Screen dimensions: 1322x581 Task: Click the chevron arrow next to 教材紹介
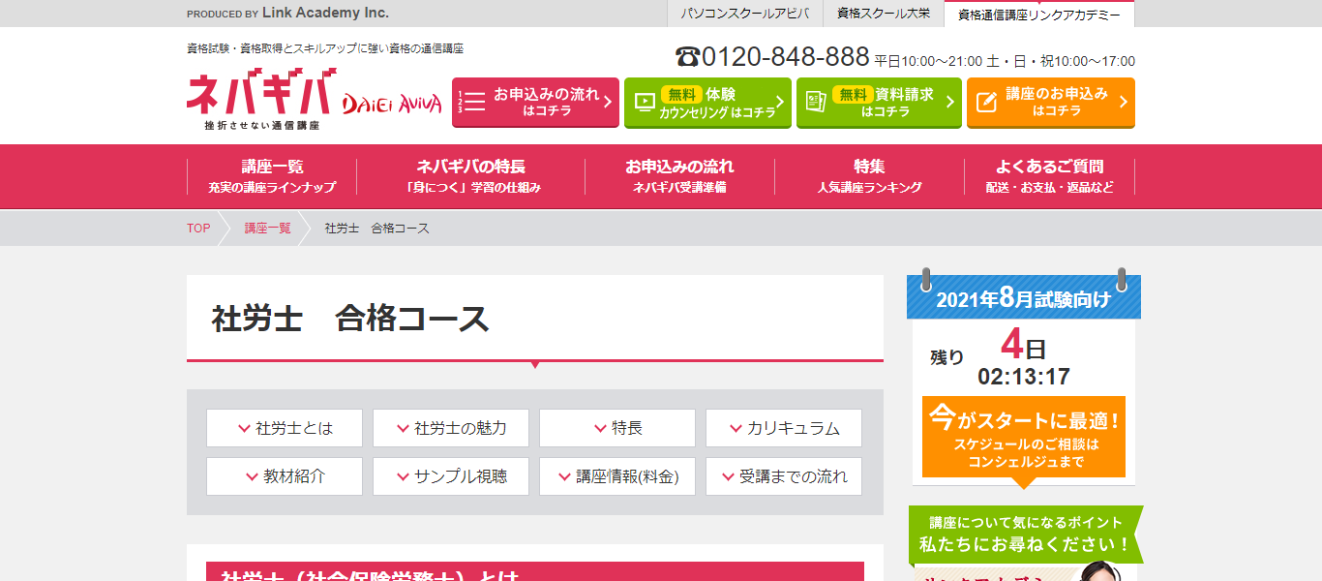251,476
